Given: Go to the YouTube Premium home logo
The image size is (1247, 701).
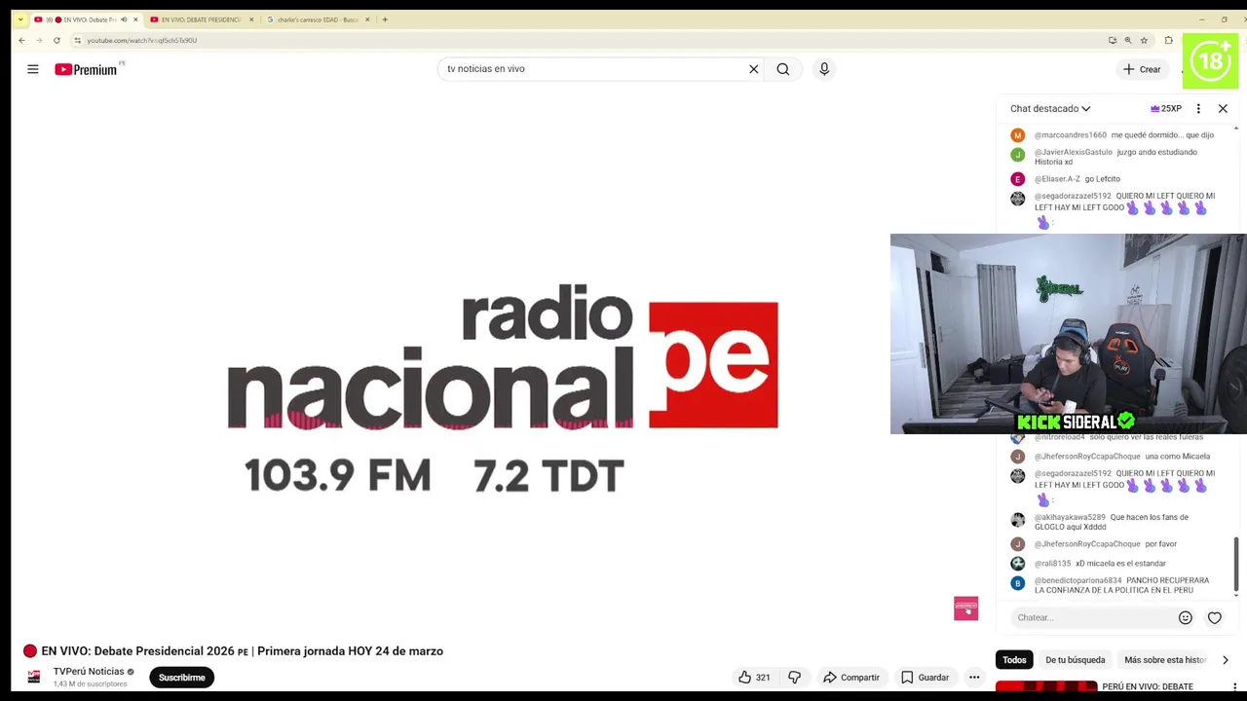Looking at the screenshot, I should tap(88, 69).
